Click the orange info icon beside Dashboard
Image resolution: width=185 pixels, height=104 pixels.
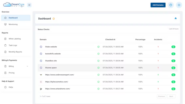[x=53, y=19]
